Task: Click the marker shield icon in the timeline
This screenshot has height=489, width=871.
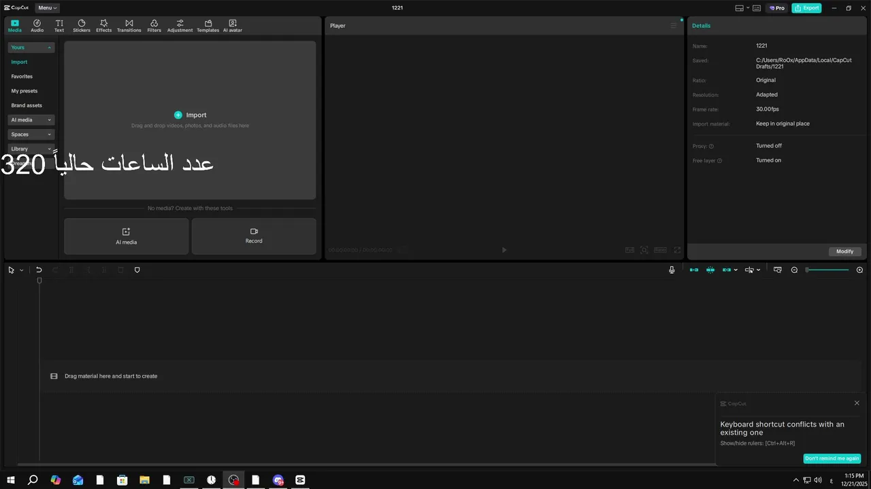Action: tap(137, 270)
